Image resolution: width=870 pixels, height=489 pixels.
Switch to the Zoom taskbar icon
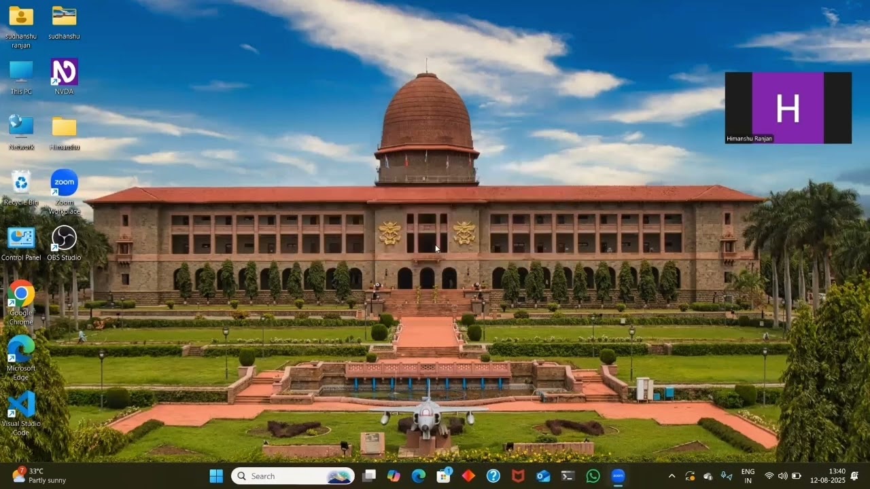pyautogui.click(x=618, y=476)
